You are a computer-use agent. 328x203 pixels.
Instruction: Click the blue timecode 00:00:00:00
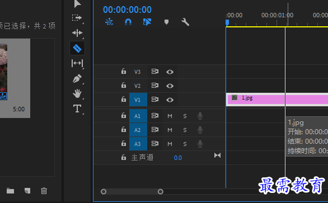click(127, 10)
